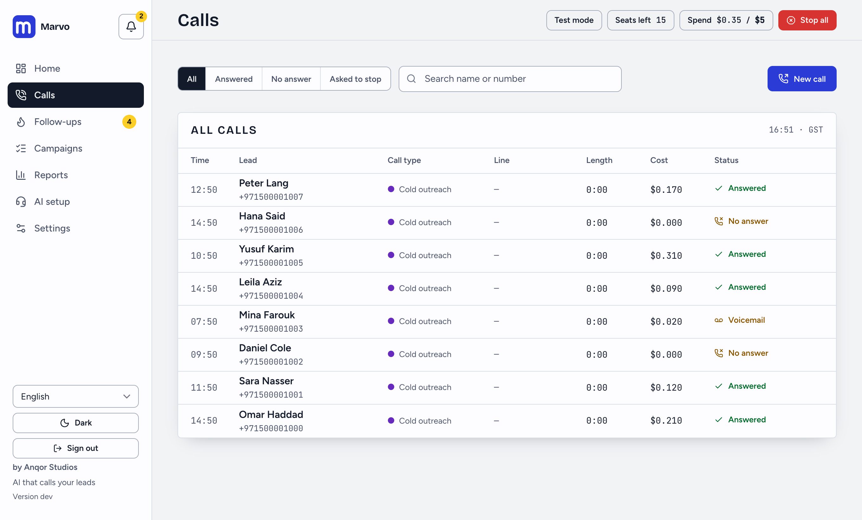Image resolution: width=862 pixels, height=520 pixels.
Task: Click the Seats left 15 pill
Action: (640, 20)
